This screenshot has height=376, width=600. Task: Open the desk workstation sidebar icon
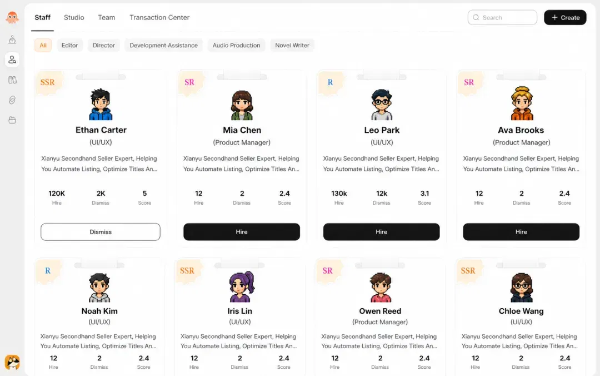click(12, 39)
